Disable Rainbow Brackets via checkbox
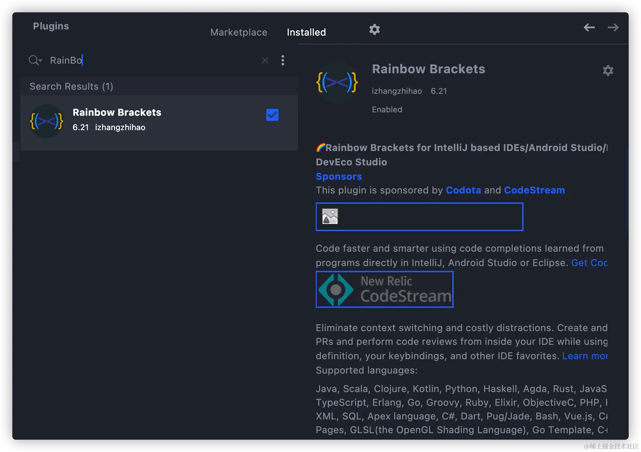 click(272, 115)
